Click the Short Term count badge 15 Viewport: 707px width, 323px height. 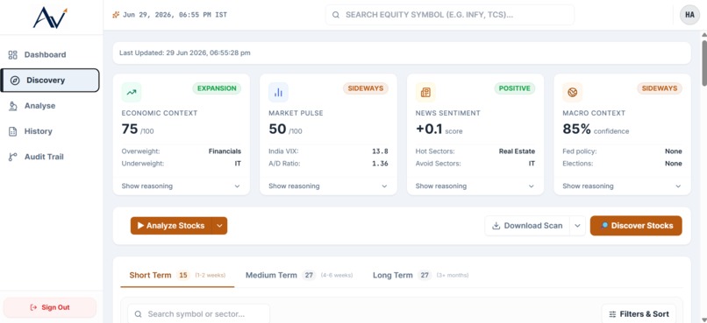pos(183,276)
